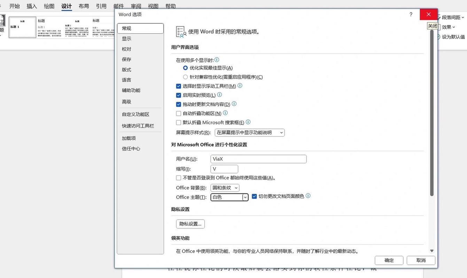The height and width of the screenshot is (278, 467).
Task: Switch to the 引用 ribbon tab
Action: (x=101, y=6)
